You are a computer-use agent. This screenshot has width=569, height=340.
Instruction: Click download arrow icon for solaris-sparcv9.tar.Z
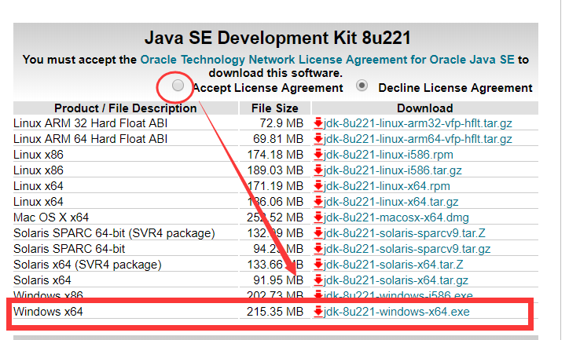coord(318,233)
